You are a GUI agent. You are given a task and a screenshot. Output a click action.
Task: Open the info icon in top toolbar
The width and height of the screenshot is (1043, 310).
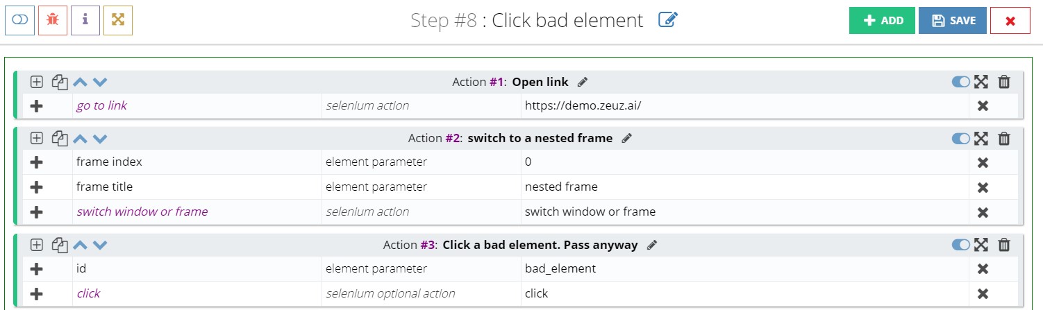tap(85, 20)
